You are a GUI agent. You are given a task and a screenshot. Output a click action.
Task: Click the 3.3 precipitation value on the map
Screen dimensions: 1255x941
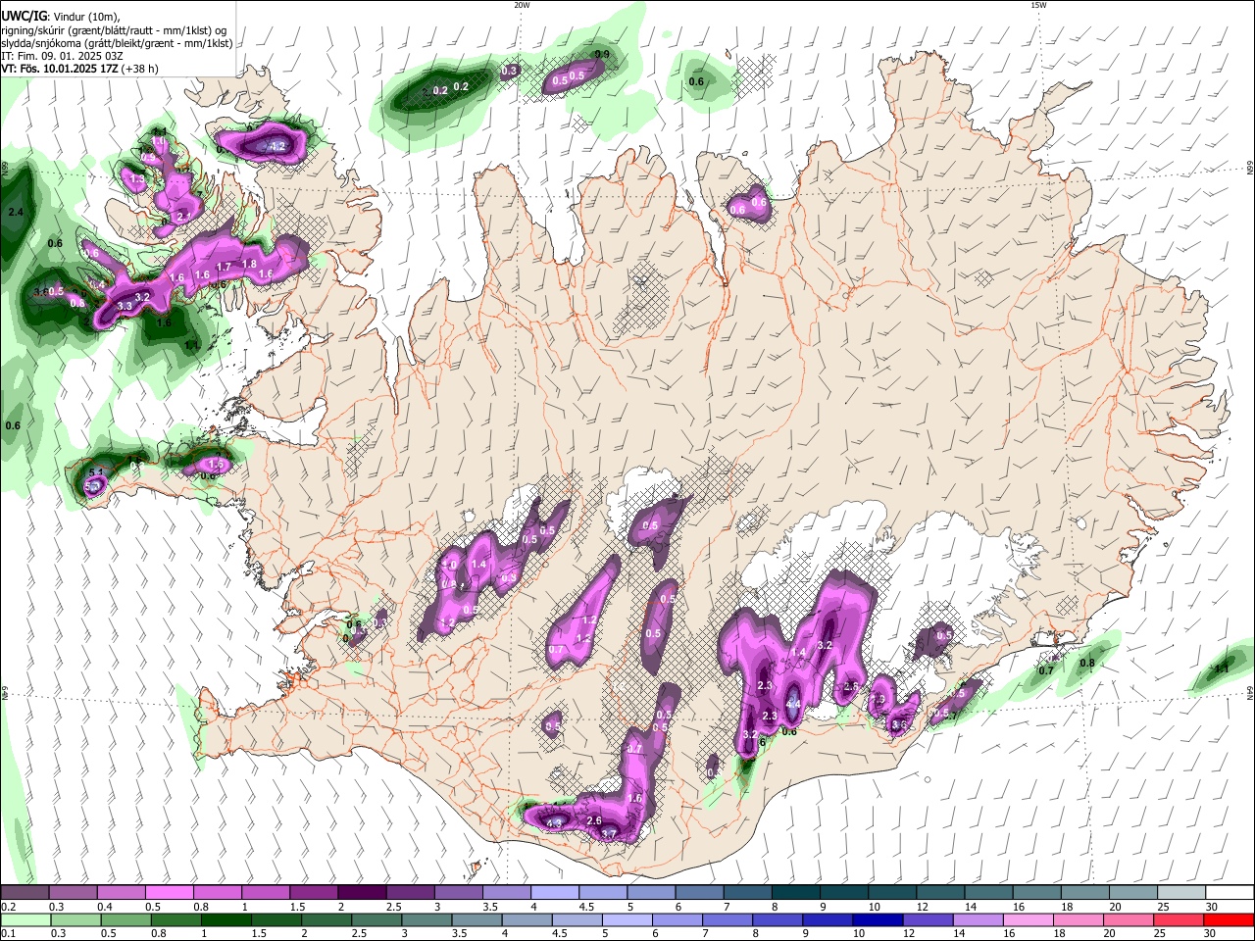(125, 307)
